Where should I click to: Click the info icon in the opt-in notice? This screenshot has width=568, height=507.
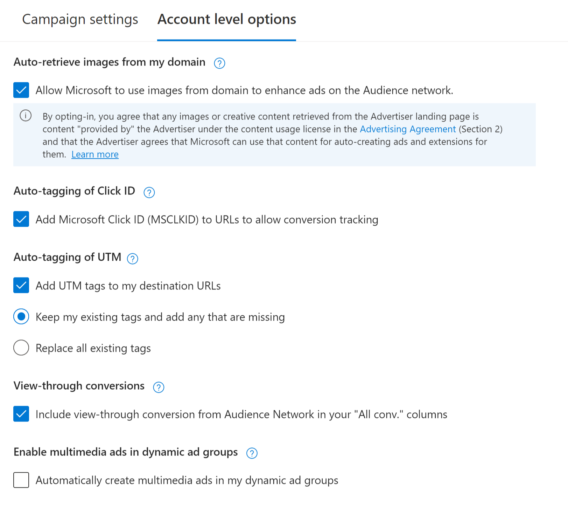click(26, 115)
